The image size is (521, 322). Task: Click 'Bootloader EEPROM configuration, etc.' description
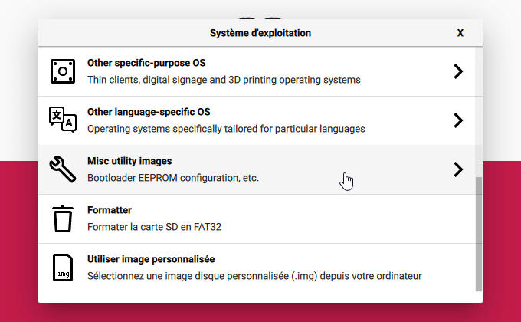(173, 178)
